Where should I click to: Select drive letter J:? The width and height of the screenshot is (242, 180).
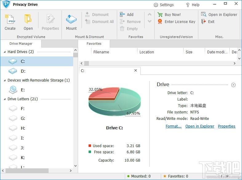pos(37,148)
